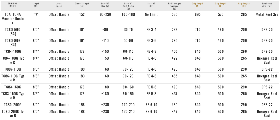This screenshot has height=120, width=280.
Task: Click the No Limit line weight cell
Action: point(151,14)
